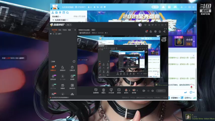
Task: Click the 2021星光盛典 banner
Action: click(142, 16)
